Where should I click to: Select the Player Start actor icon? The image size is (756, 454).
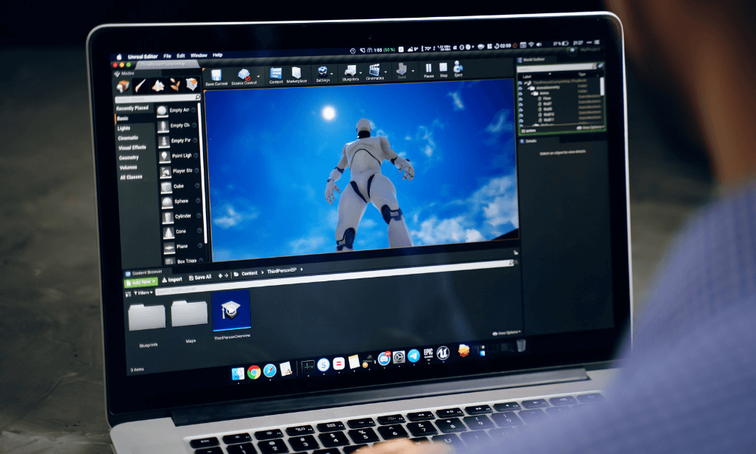tap(165, 171)
